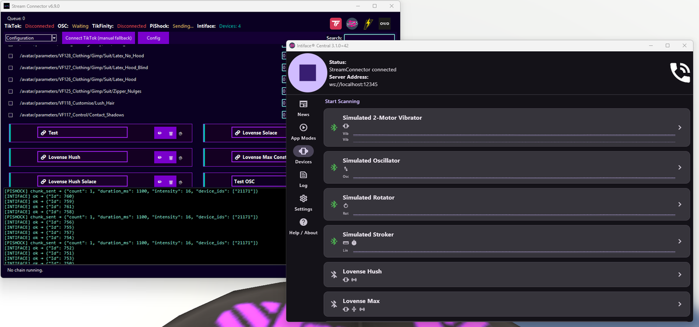Screen dimensions: 699x327
Task: Click the pink planet icon in Stream Connector
Action: coord(352,24)
